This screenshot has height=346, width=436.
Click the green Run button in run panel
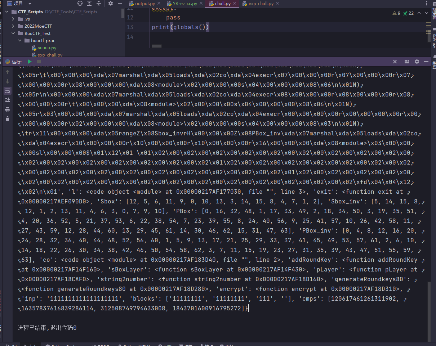(30, 62)
